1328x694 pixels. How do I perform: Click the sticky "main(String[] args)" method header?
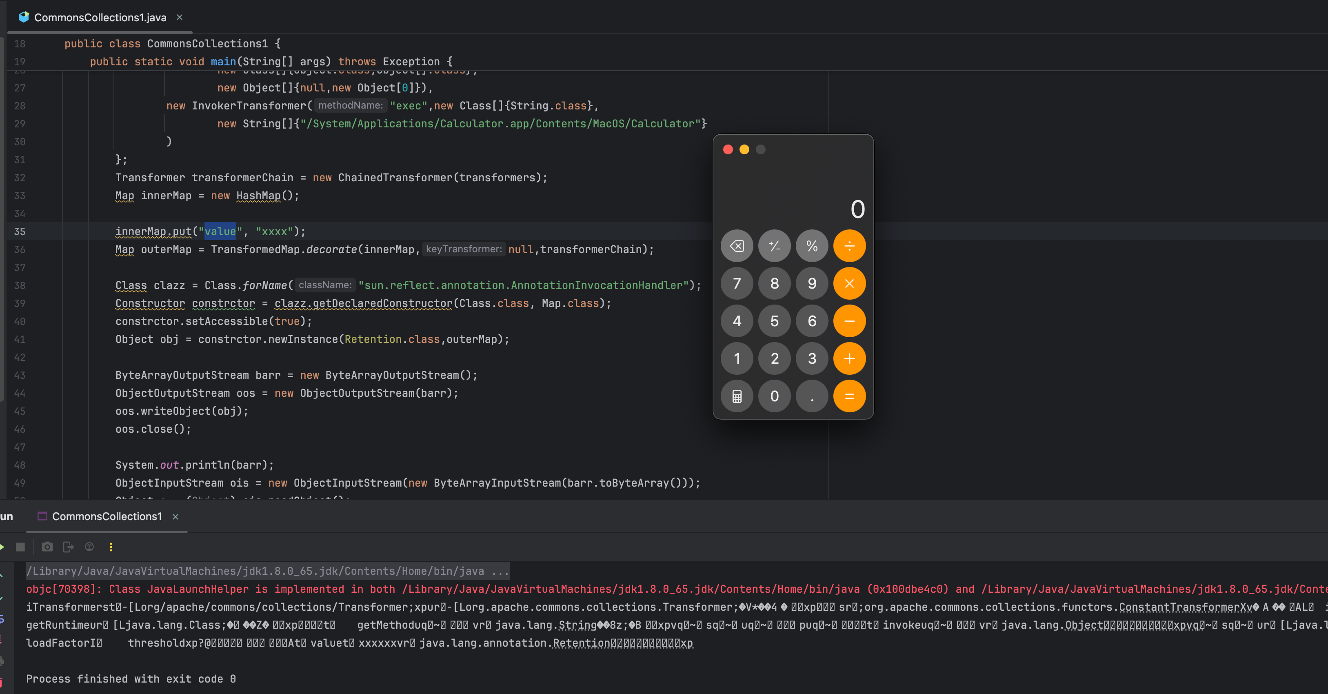coord(271,61)
